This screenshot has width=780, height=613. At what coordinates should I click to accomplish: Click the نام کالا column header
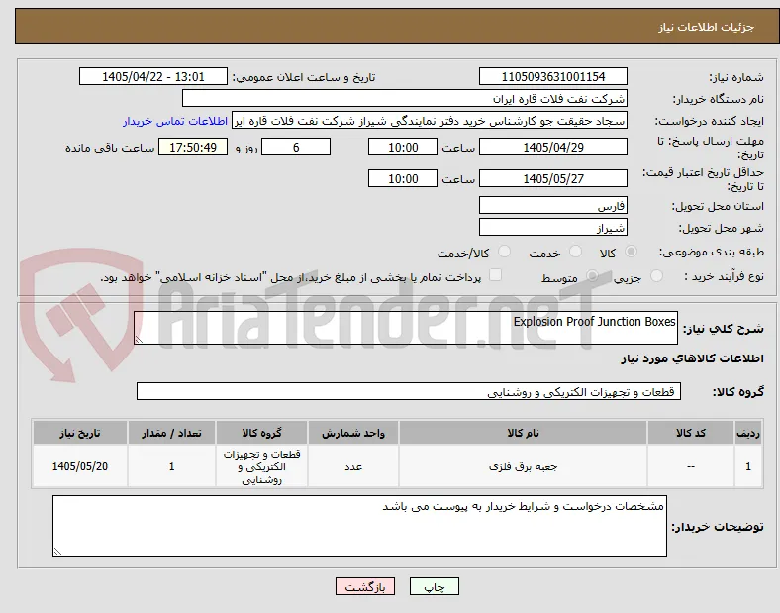(x=523, y=433)
